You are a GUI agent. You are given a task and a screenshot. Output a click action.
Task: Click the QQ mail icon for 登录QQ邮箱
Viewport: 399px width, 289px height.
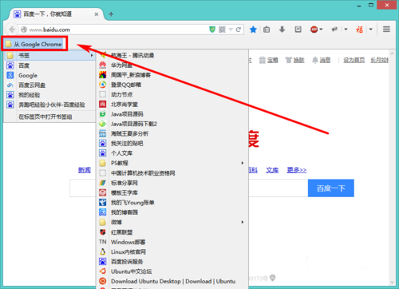point(102,85)
